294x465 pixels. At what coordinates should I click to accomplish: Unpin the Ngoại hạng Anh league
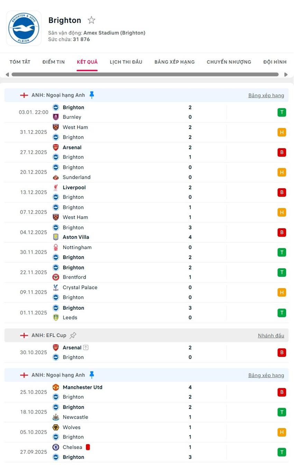(x=92, y=94)
